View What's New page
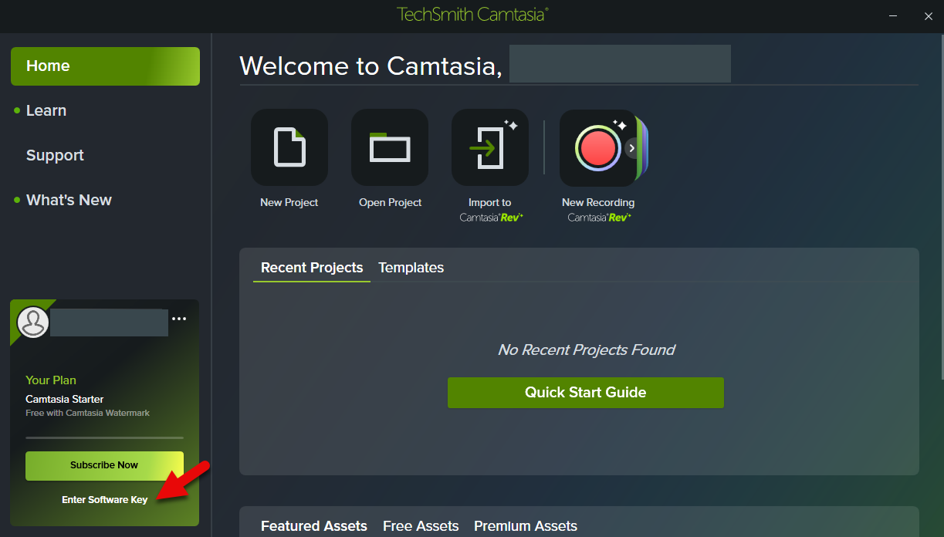This screenshot has height=537, width=944. pyautogui.click(x=69, y=200)
